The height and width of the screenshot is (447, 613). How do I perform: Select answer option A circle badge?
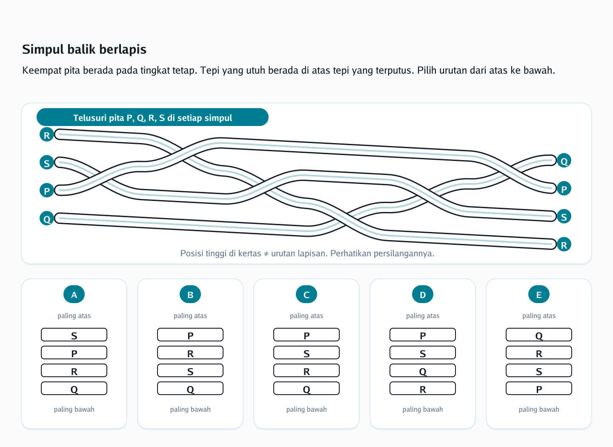(74, 294)
